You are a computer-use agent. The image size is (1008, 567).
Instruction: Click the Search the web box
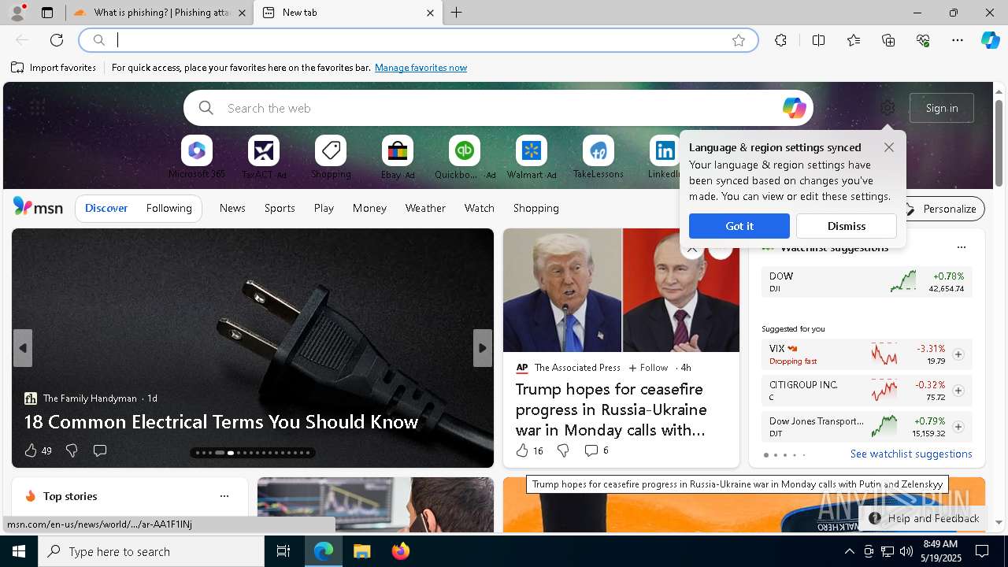(498, 108)
